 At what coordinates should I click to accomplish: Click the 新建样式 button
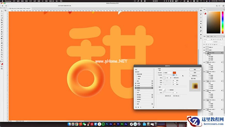coord(195,76)
